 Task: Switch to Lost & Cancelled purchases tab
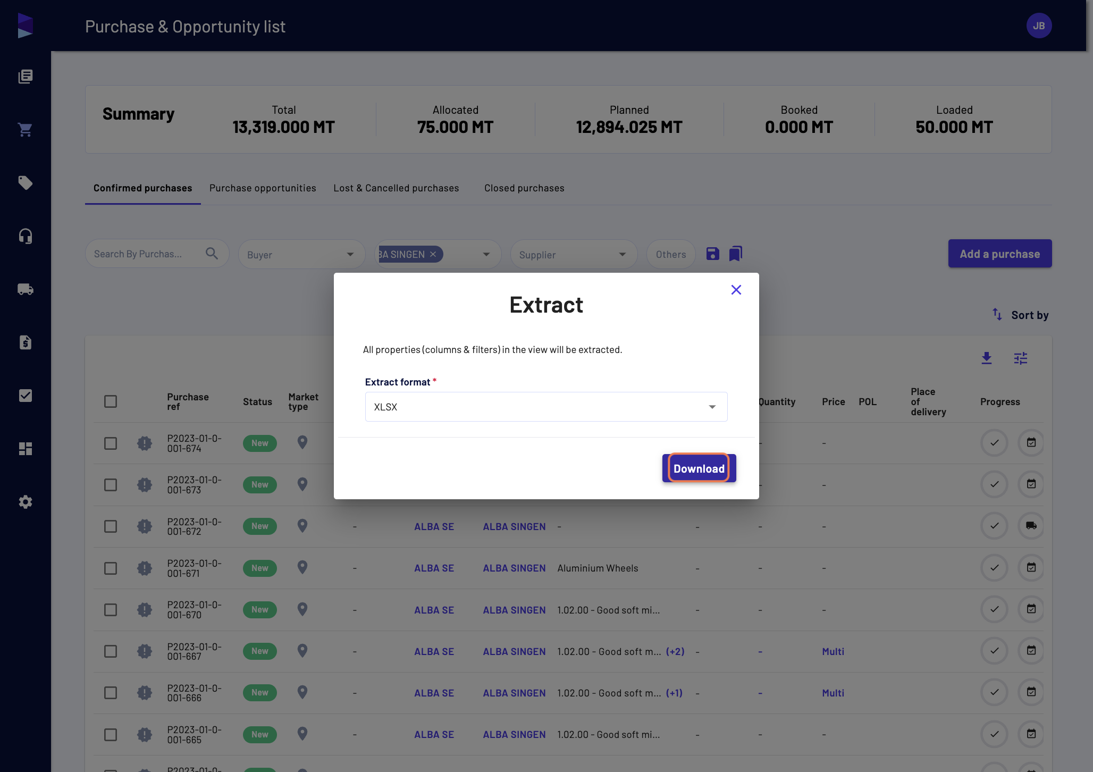tap(396, 188)
